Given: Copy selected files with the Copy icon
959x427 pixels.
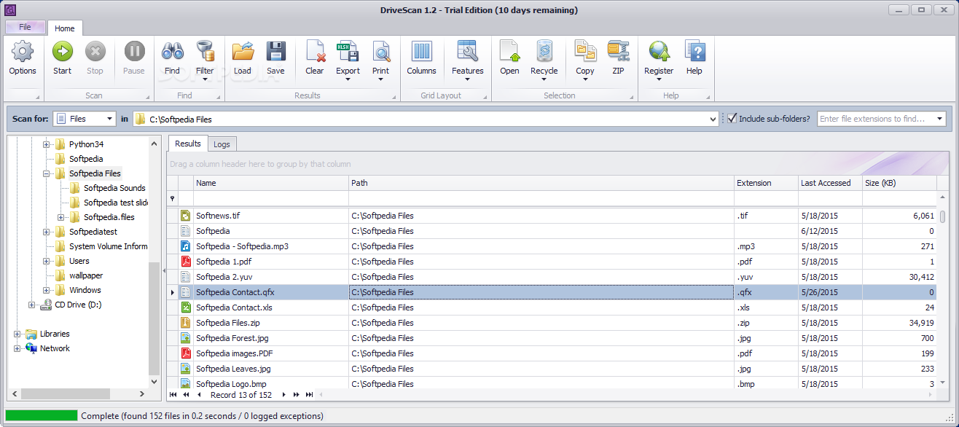Looking at the screenshot, I should coord(585,52).
